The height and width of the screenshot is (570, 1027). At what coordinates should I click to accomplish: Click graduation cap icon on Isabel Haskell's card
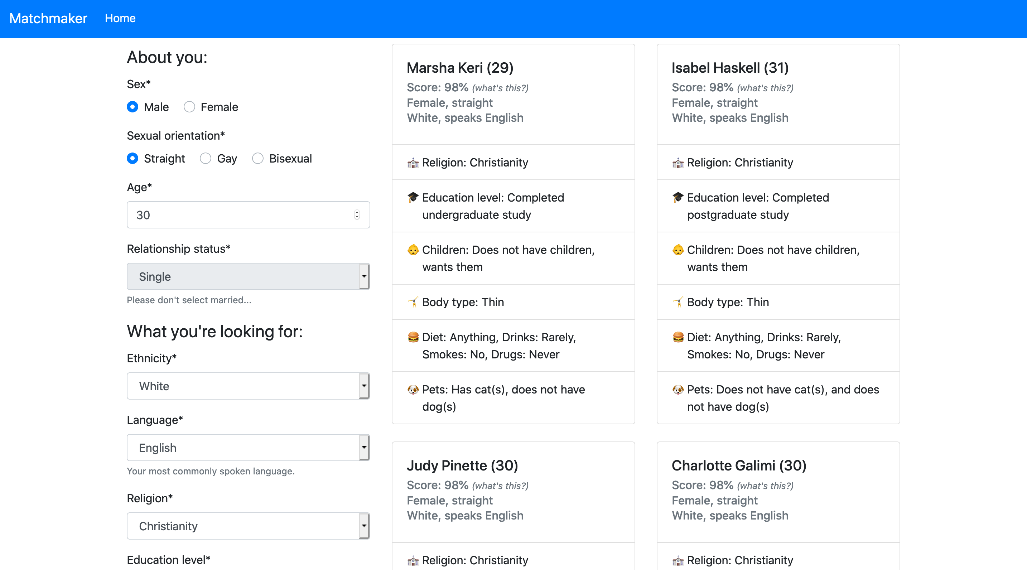[678, 197]
